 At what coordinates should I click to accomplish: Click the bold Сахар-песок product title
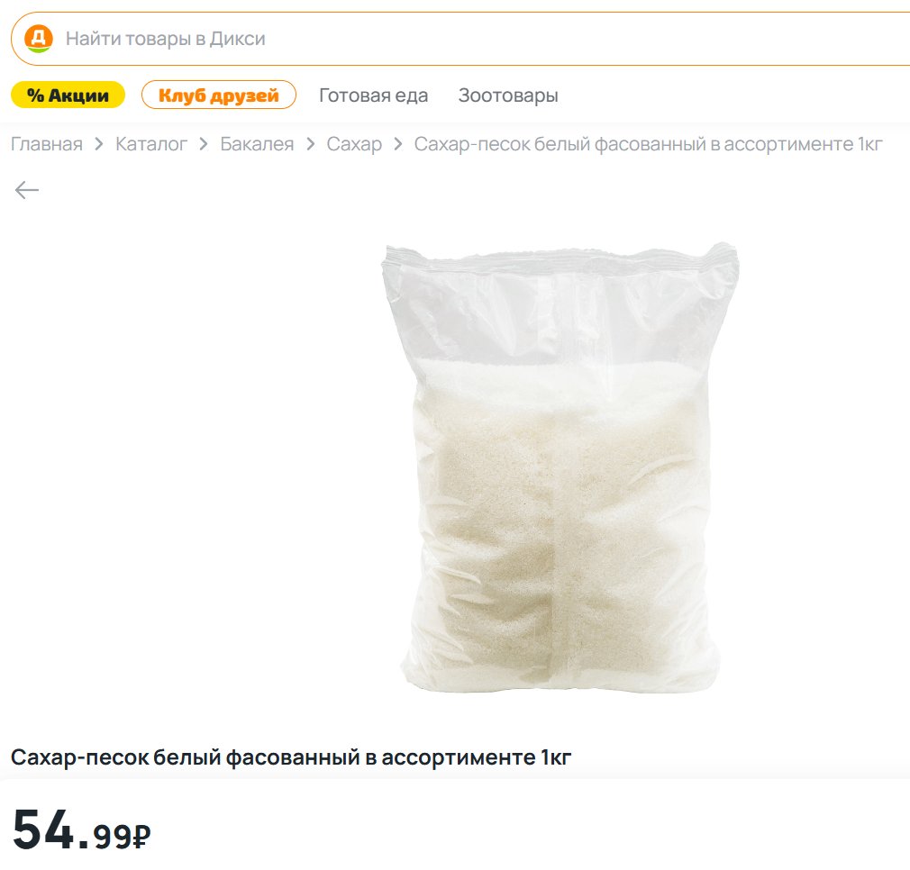[291, 757]
